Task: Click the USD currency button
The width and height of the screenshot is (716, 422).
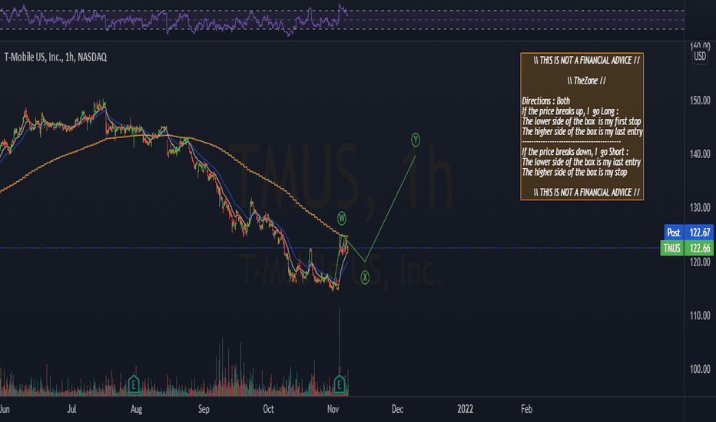Action: pos(700,57)
